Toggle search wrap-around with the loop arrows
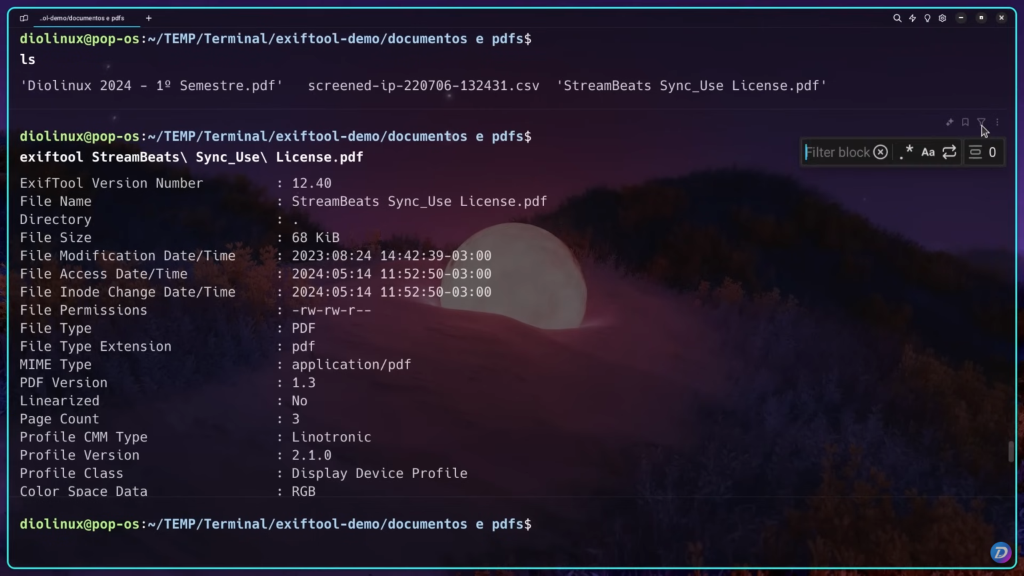Screen dimensions: 1024x576 coord(949,152)
